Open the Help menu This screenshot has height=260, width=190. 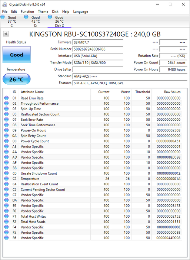point(66,12)
